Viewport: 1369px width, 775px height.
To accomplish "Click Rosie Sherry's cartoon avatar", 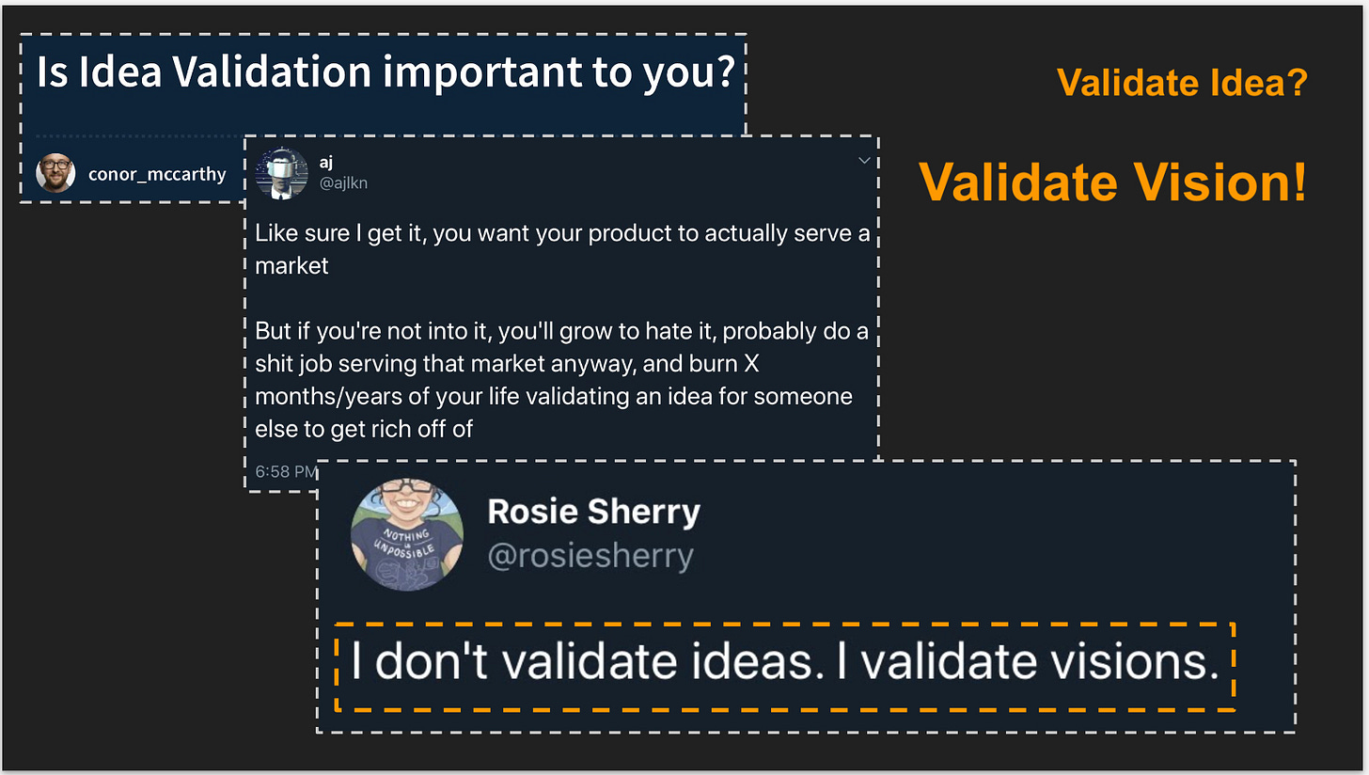I will (407, 534).
